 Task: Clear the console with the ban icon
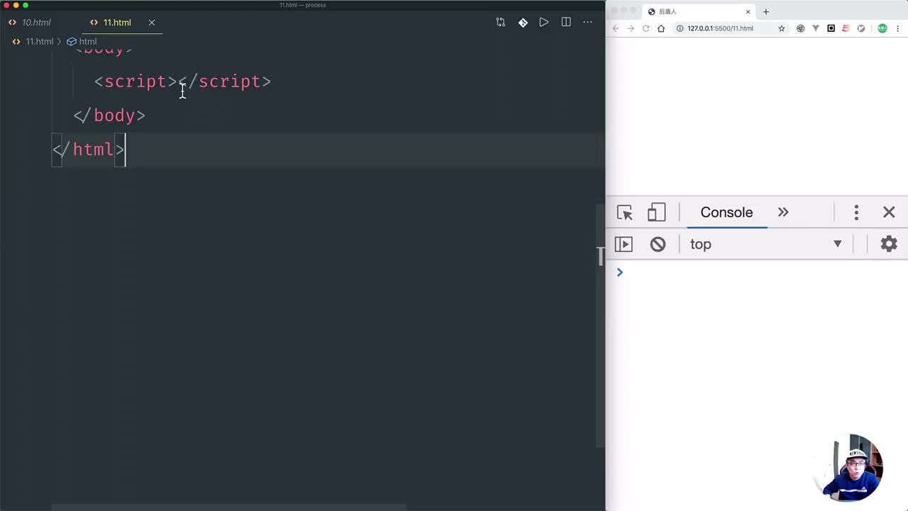(658, 244)
